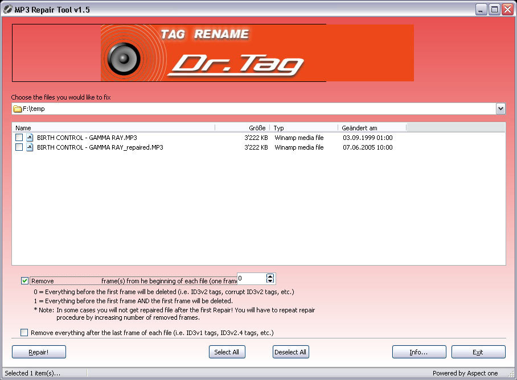Screen dimensions: 517x380
Task: Sort the list by Typ column
Action: click(303, 128)
